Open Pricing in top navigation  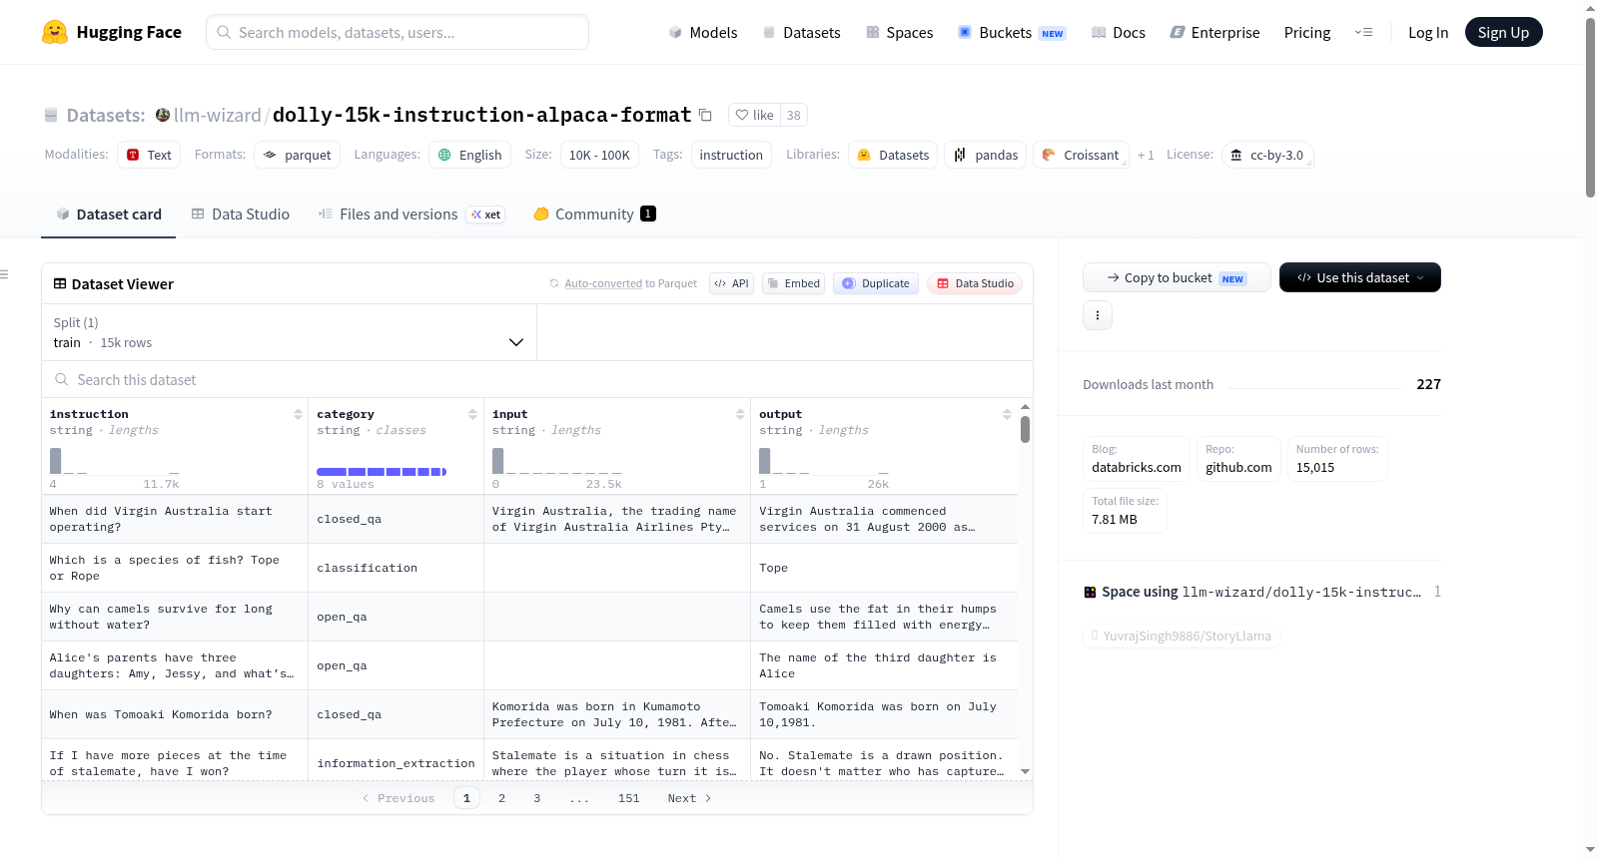(x=1307, y=32)
